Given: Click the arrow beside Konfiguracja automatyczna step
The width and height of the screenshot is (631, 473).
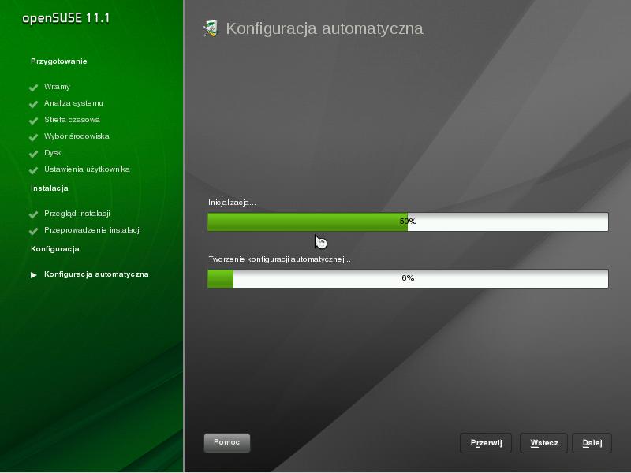Looking at the screenshot, I should (x=34, y=275).
